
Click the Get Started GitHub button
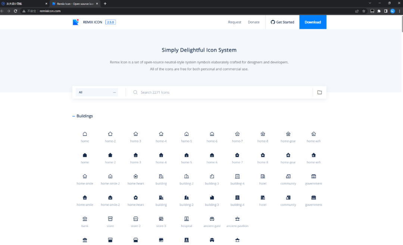point(282,22)
